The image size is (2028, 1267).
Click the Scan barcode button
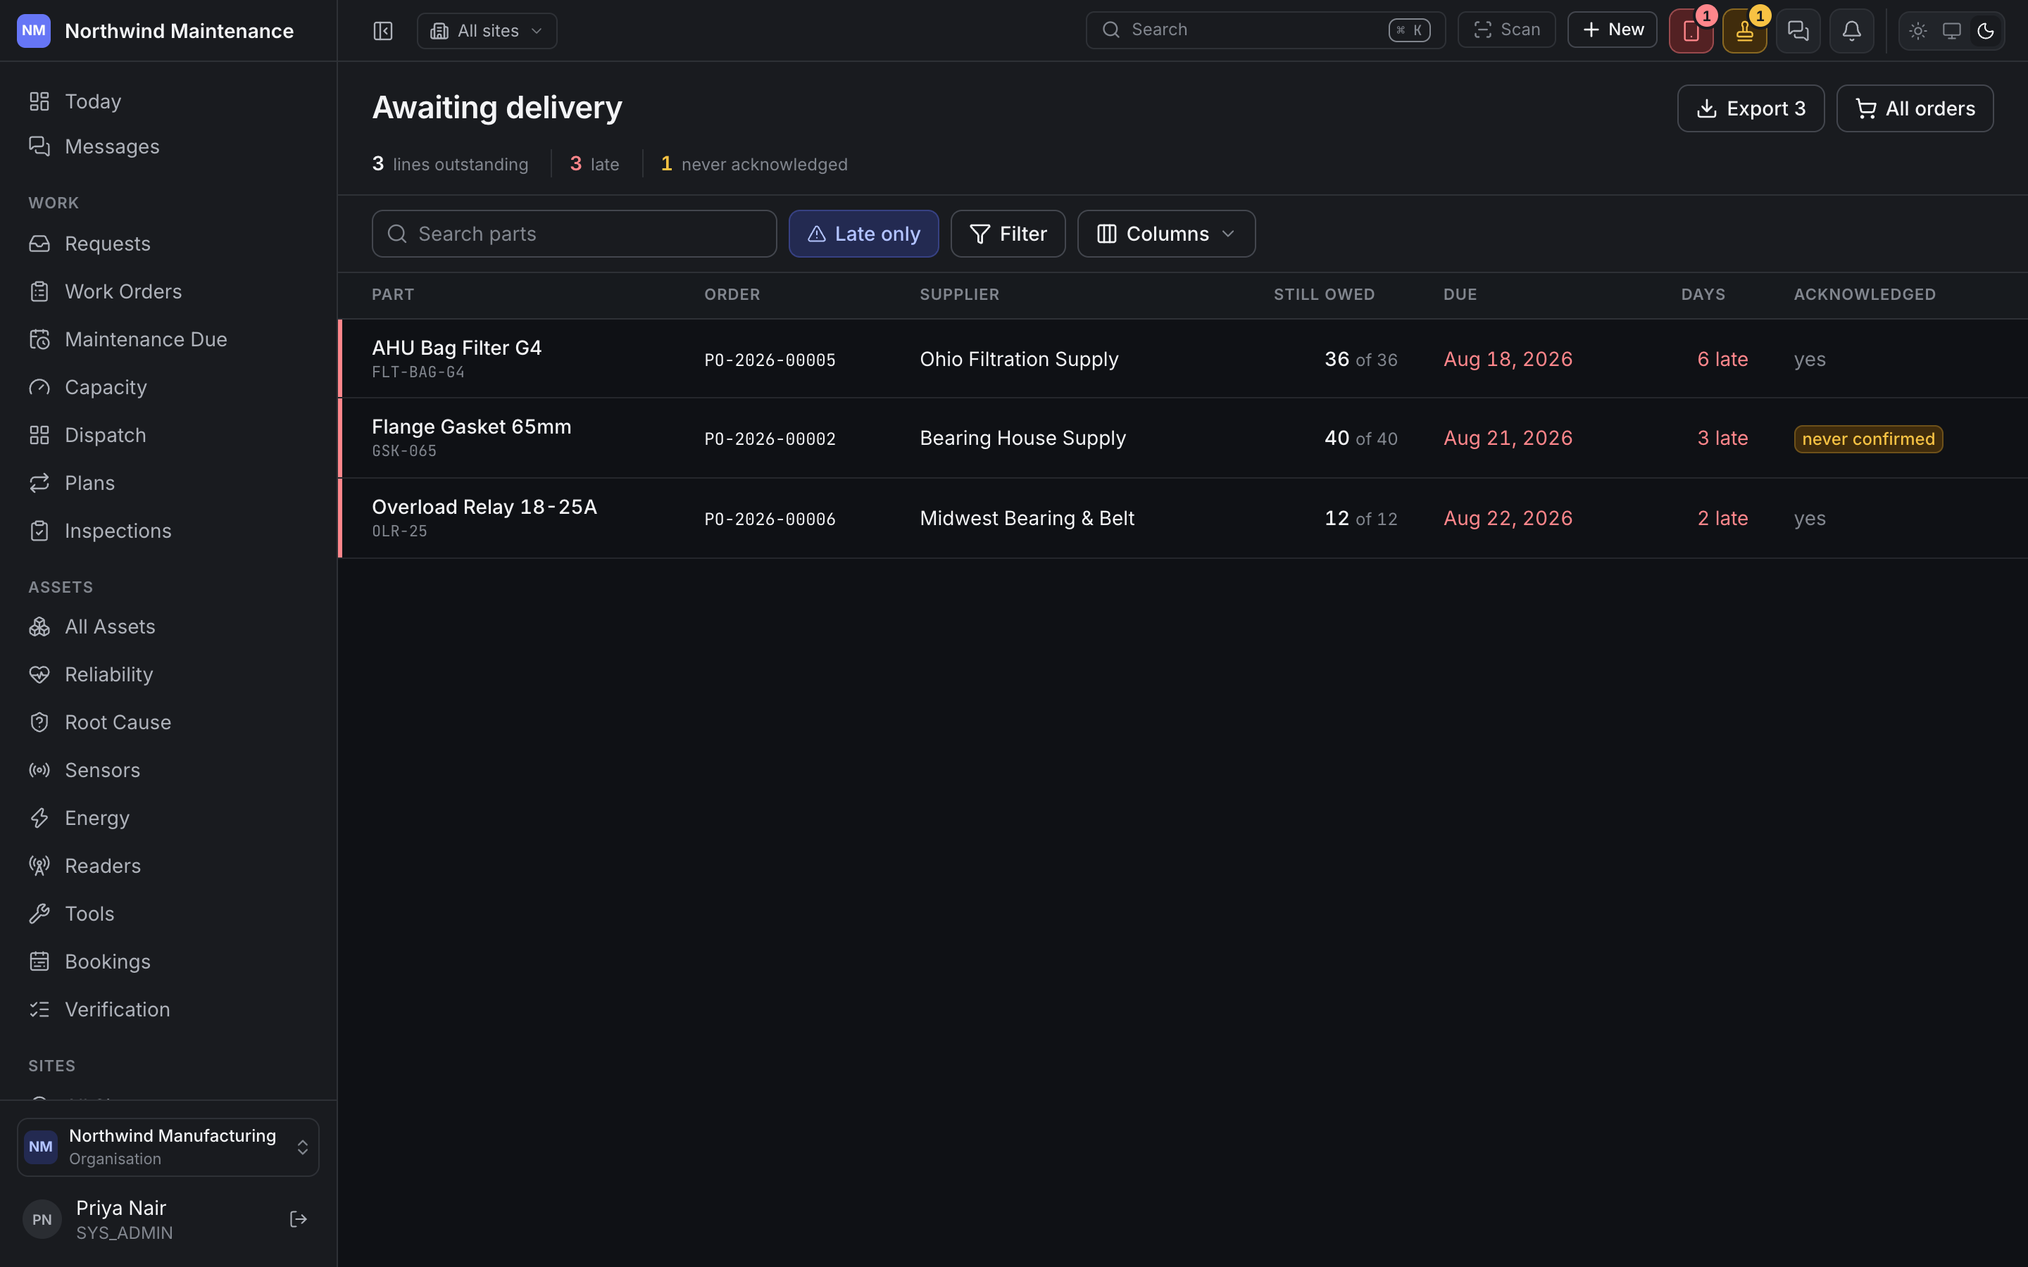click(x=1506, y=30)
